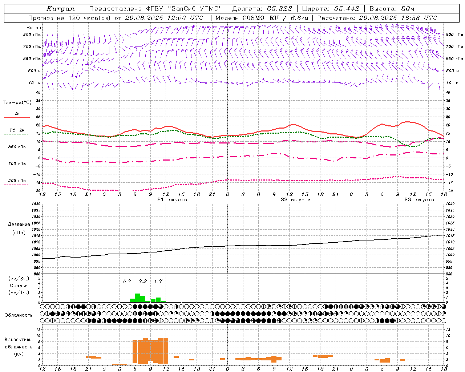The width and height of the screenshot is (465, 372).
Task: Click the latitude value Широта: 55.442
Action: pos(331,9)
